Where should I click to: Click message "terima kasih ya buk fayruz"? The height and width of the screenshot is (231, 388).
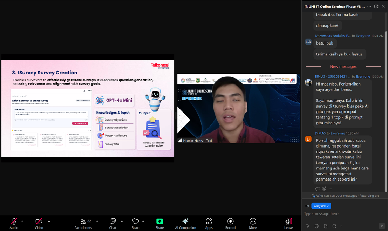click(x=339, y=54)
